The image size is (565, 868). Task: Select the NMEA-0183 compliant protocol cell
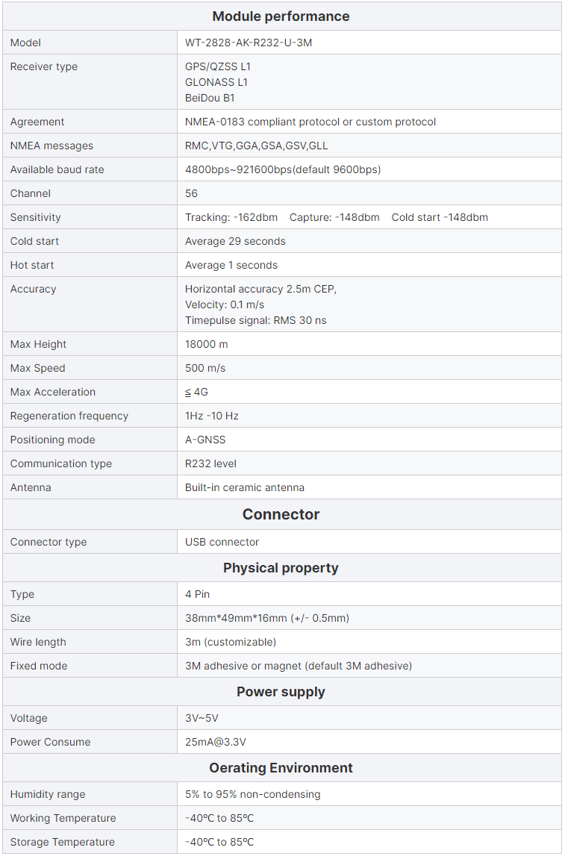[310, 122]
